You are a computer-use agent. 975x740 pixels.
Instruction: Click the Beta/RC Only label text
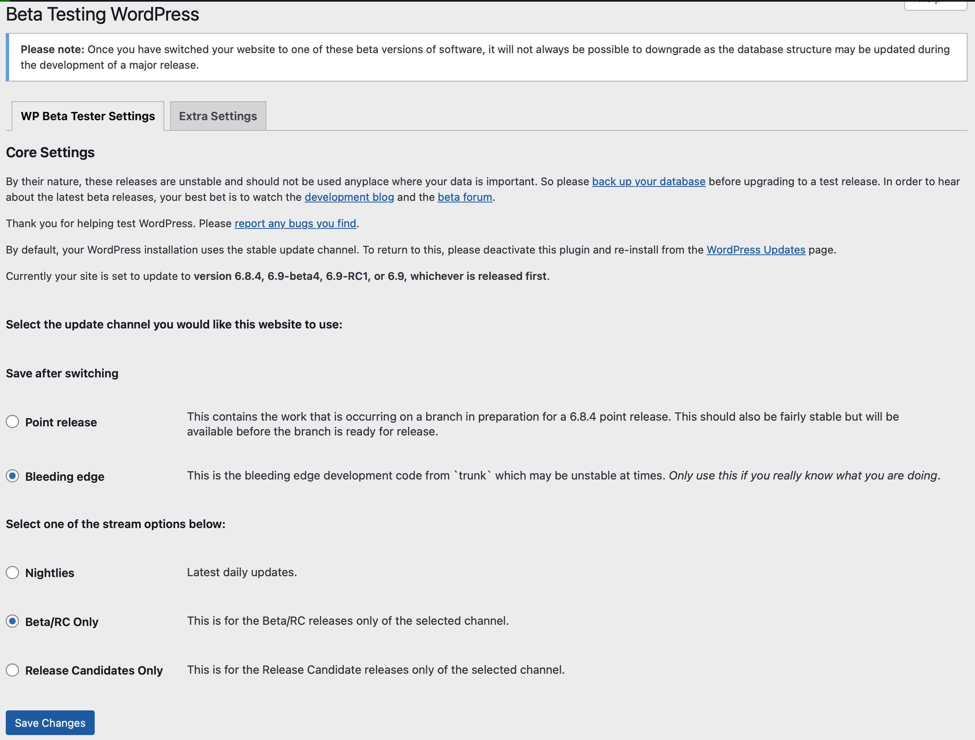[62, 621]
